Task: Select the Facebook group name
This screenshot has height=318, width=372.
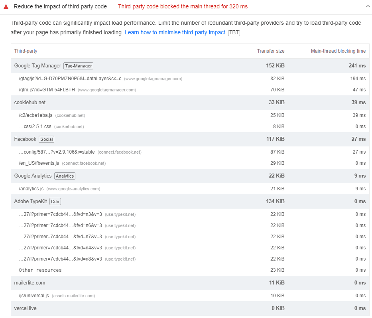Action: [25, 139]
